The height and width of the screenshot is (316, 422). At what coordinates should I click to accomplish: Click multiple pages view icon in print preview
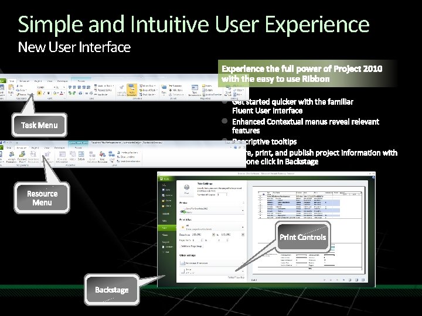[363, 280]
